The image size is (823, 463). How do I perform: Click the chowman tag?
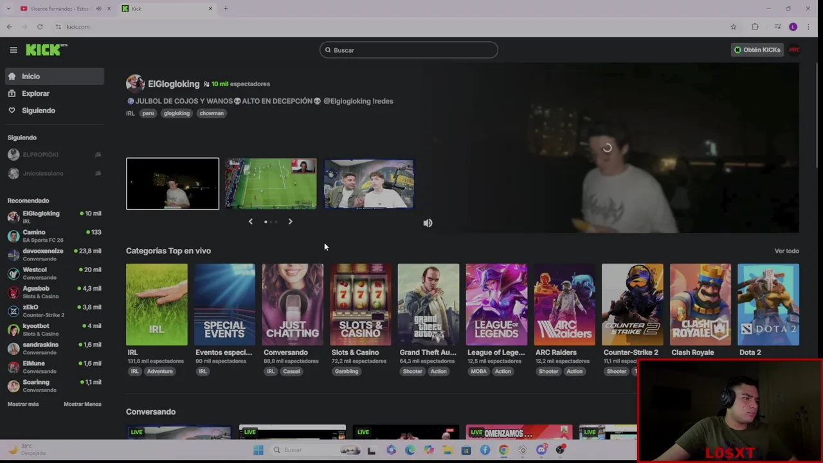212,113
